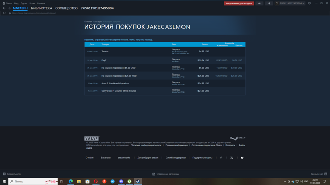Screen dimensions: 330x185
Task: Open the announcements megaphone icon
Action: [x=259, y=3]
